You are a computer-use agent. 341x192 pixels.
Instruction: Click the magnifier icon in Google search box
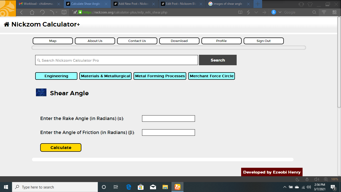click(315, 12)
